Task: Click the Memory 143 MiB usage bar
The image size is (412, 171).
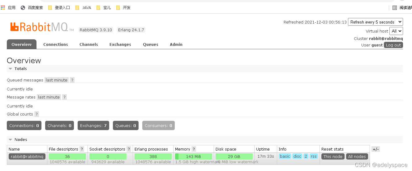Action: pos(194,156)
